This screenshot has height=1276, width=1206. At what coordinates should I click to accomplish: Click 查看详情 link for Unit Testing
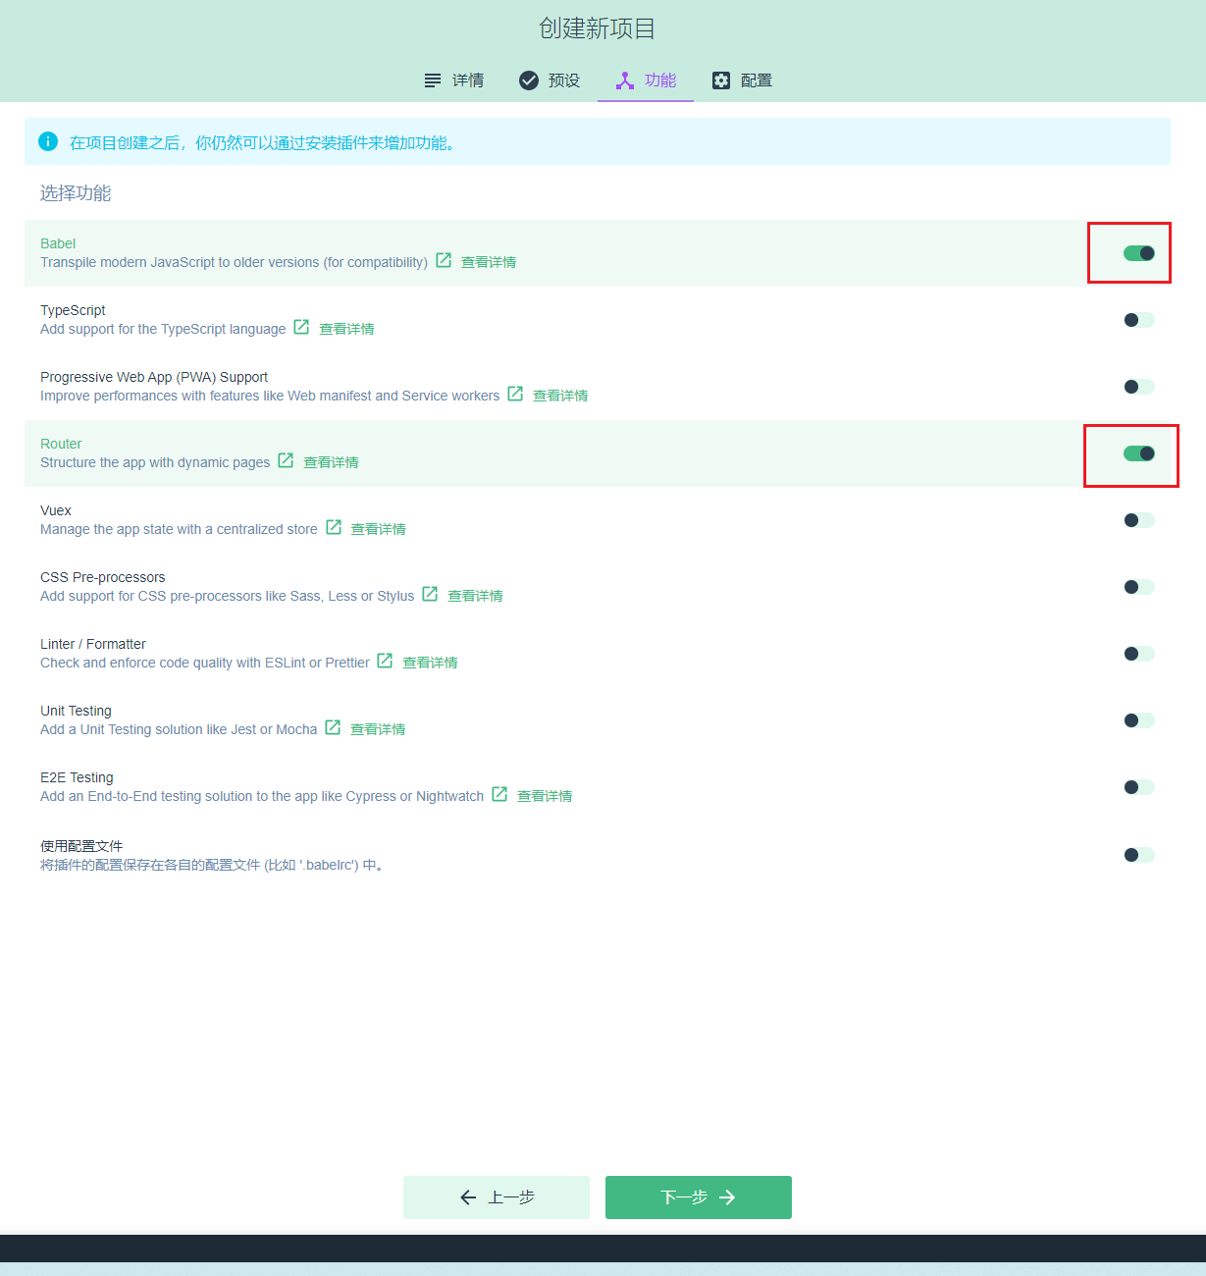click(378, 729)
